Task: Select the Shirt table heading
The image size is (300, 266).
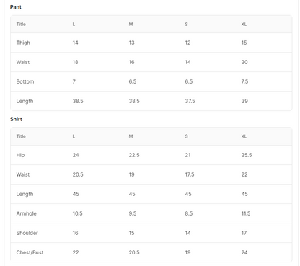Action: point(16,119)
